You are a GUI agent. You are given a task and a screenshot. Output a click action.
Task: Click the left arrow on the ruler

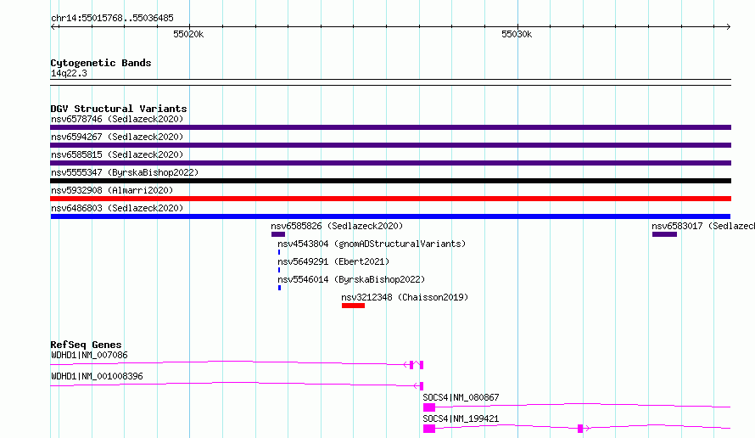coord(54,26)
